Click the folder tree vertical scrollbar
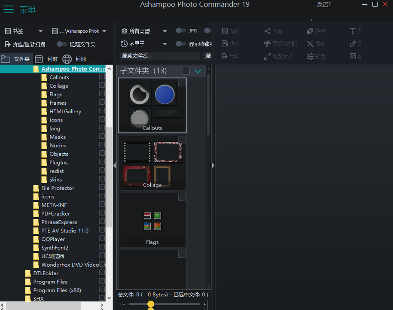393x310 pixels. (109, 177)
